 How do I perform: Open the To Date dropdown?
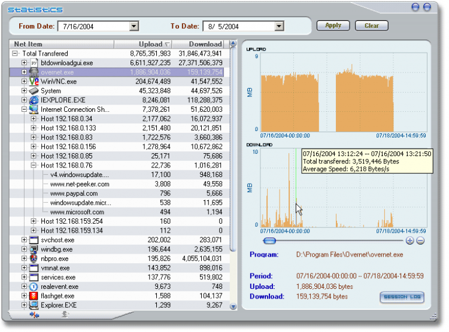(278, 26)
